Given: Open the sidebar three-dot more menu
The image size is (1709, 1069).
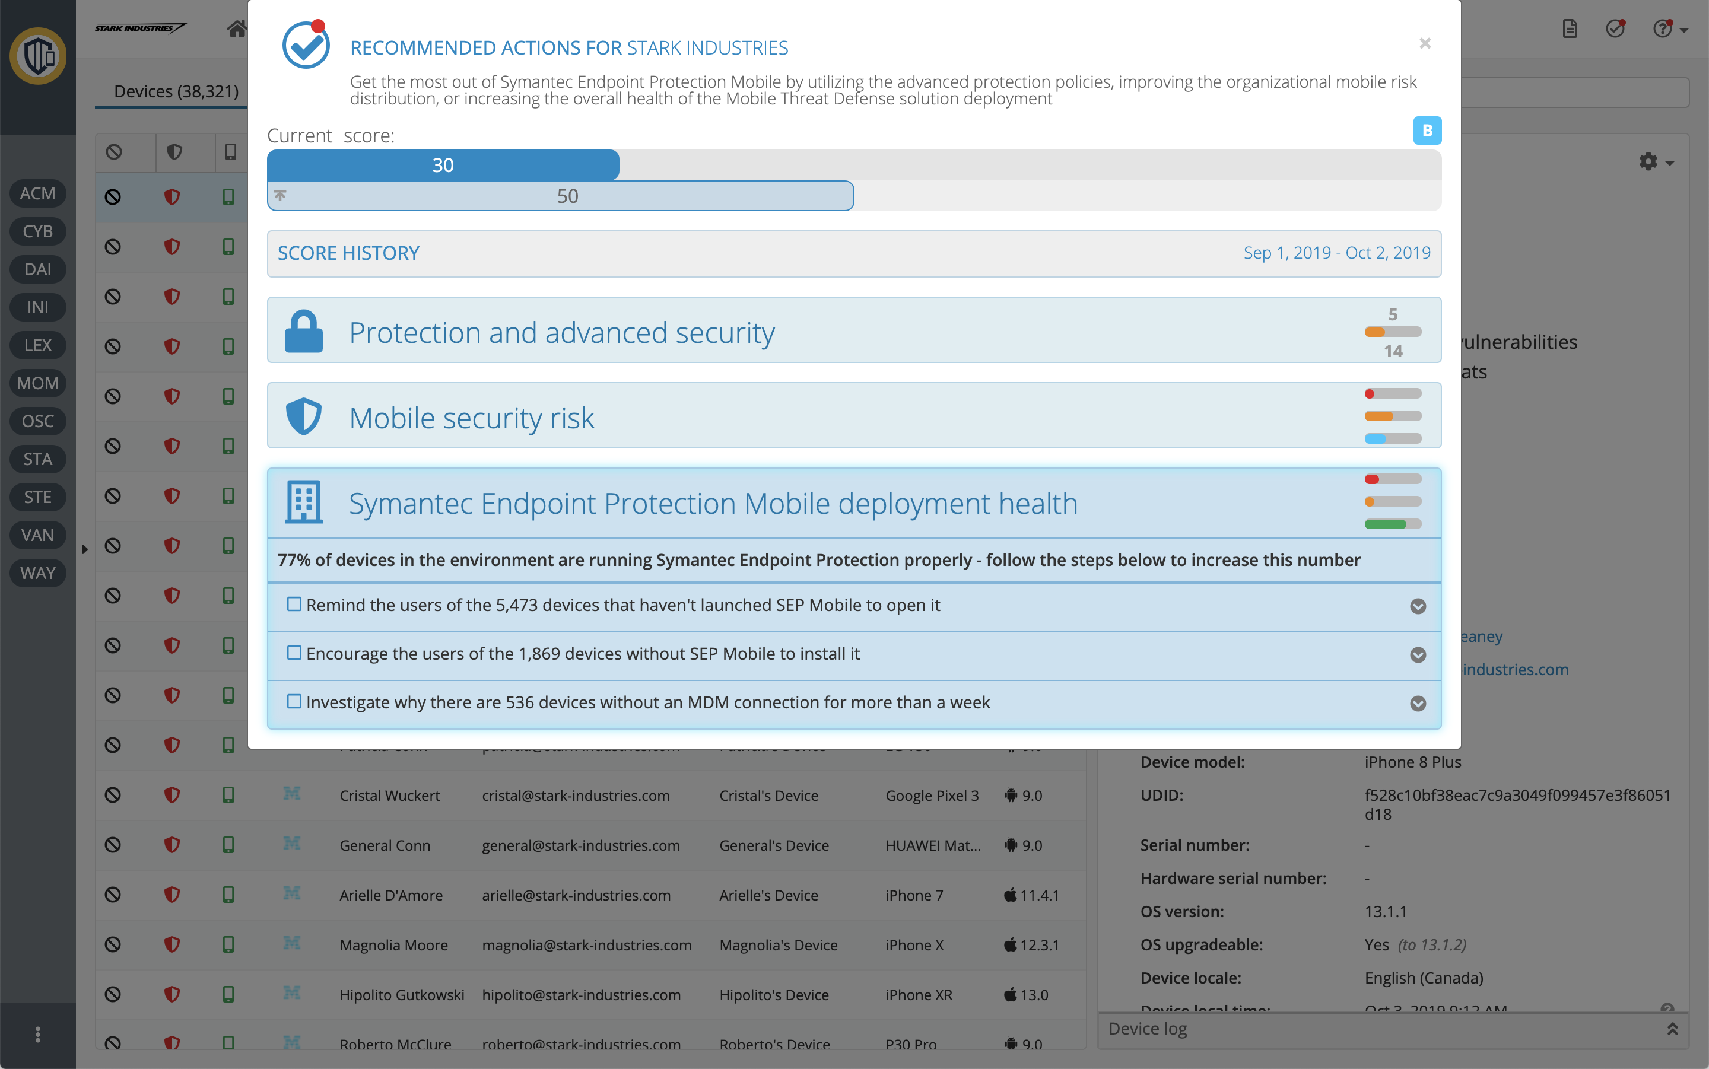Looking at the screenshot, I should click(x=37, y=1035).
